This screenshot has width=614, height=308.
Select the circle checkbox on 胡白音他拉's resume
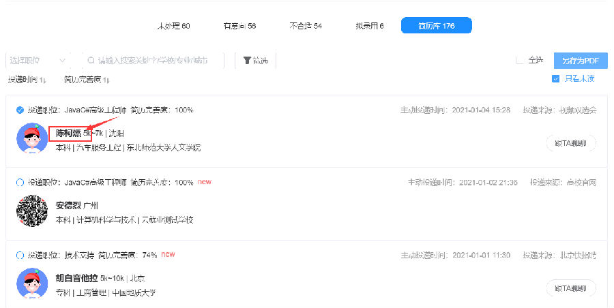coord(20,255)
